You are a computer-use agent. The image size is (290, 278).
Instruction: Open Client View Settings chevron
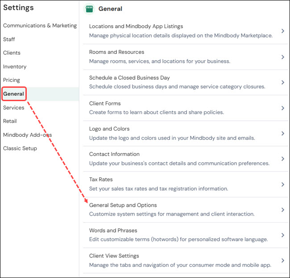pos(283,261)
